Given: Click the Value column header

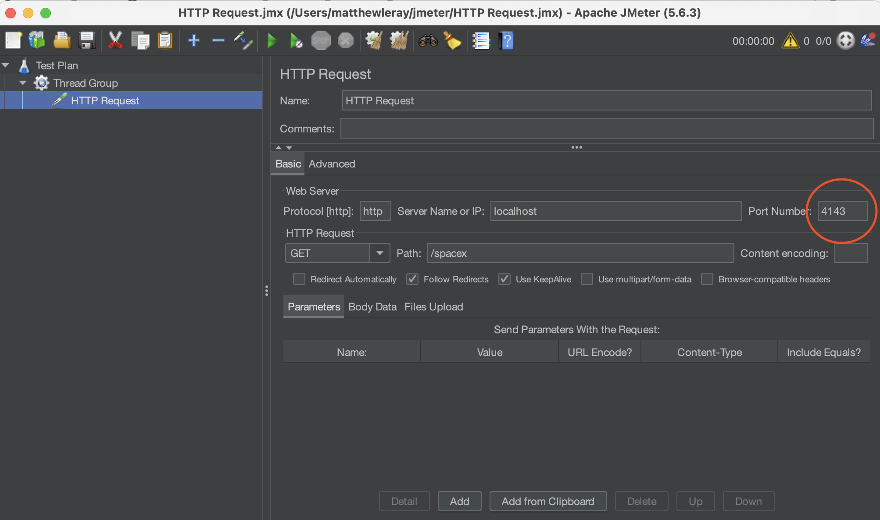Looking at the screenshot, I should (490, 352).
